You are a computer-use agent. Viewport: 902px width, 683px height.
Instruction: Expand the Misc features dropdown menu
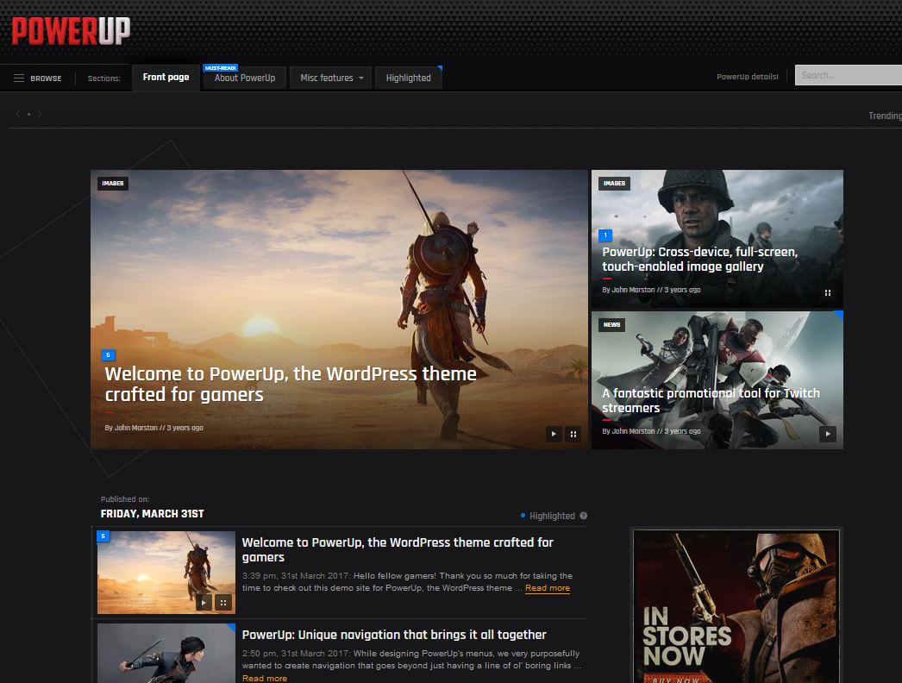coord(331,78)
